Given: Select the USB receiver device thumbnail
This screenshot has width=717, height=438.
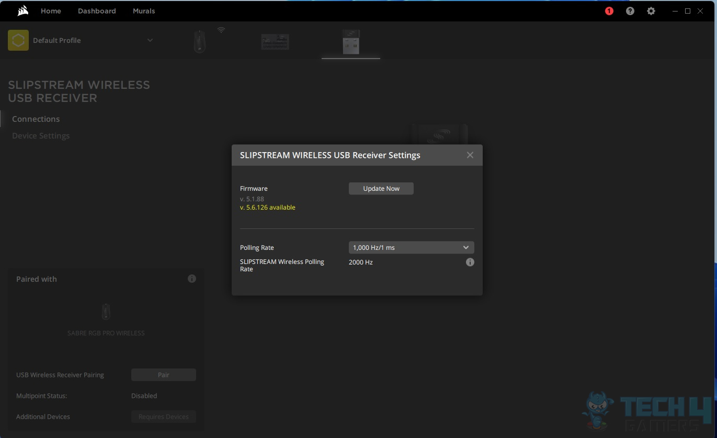Looking at the screenshot, I should 351,42.
